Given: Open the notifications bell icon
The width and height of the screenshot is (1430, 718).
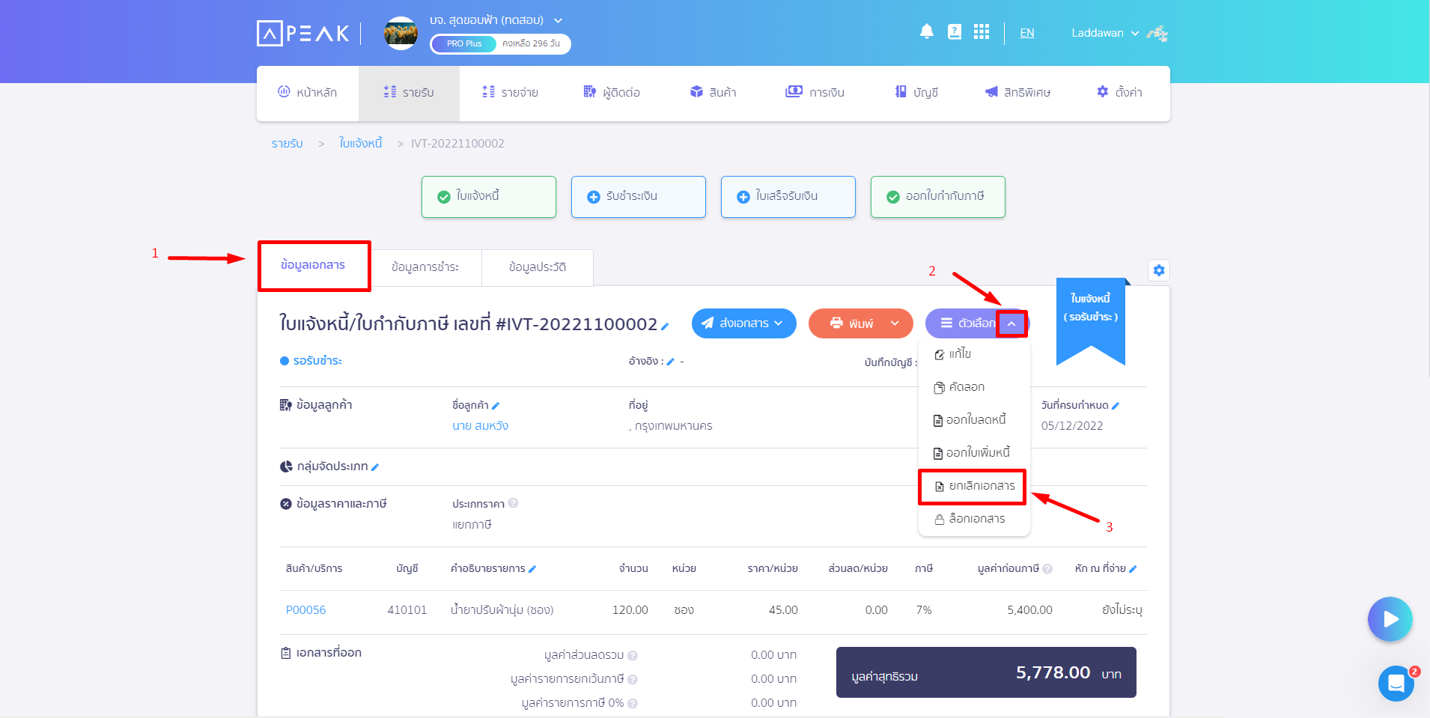Looking at the screenshot, I should coord(926,31).
